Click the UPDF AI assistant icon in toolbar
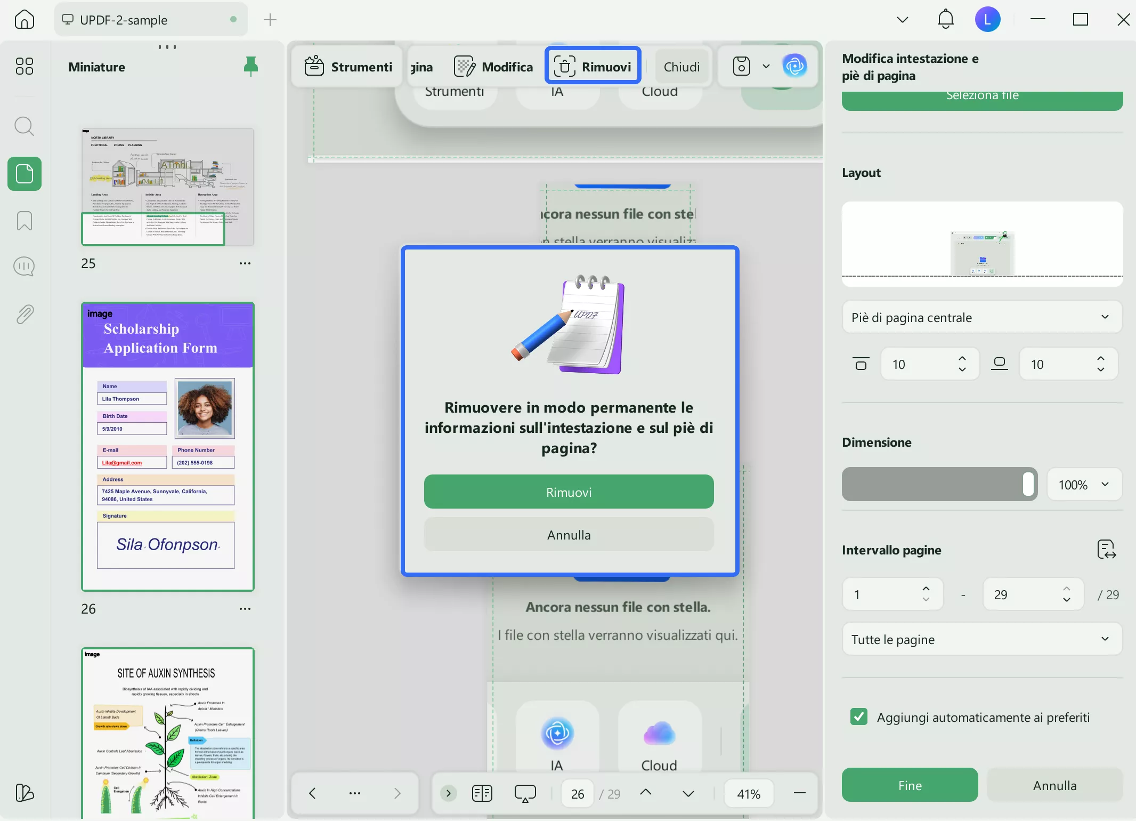Screen dimensions: 1136x821 pyautogui.click(x=794, y=66)
